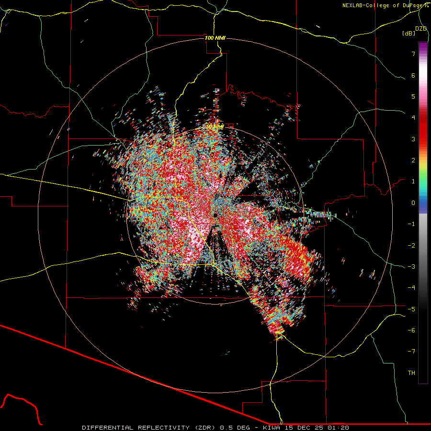Click the -2 value on color scale
The image size is (431, 431).
(x=411, y=245)
